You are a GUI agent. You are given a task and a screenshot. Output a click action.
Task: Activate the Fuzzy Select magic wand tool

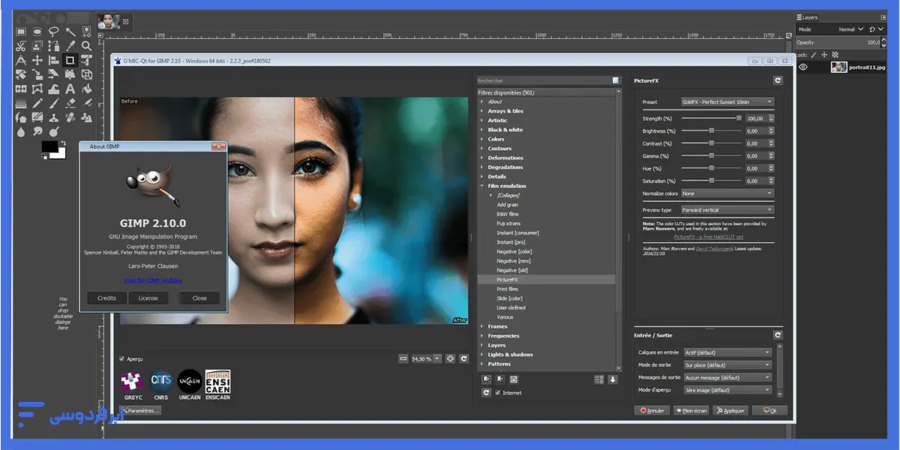click(x=70, y=31)
